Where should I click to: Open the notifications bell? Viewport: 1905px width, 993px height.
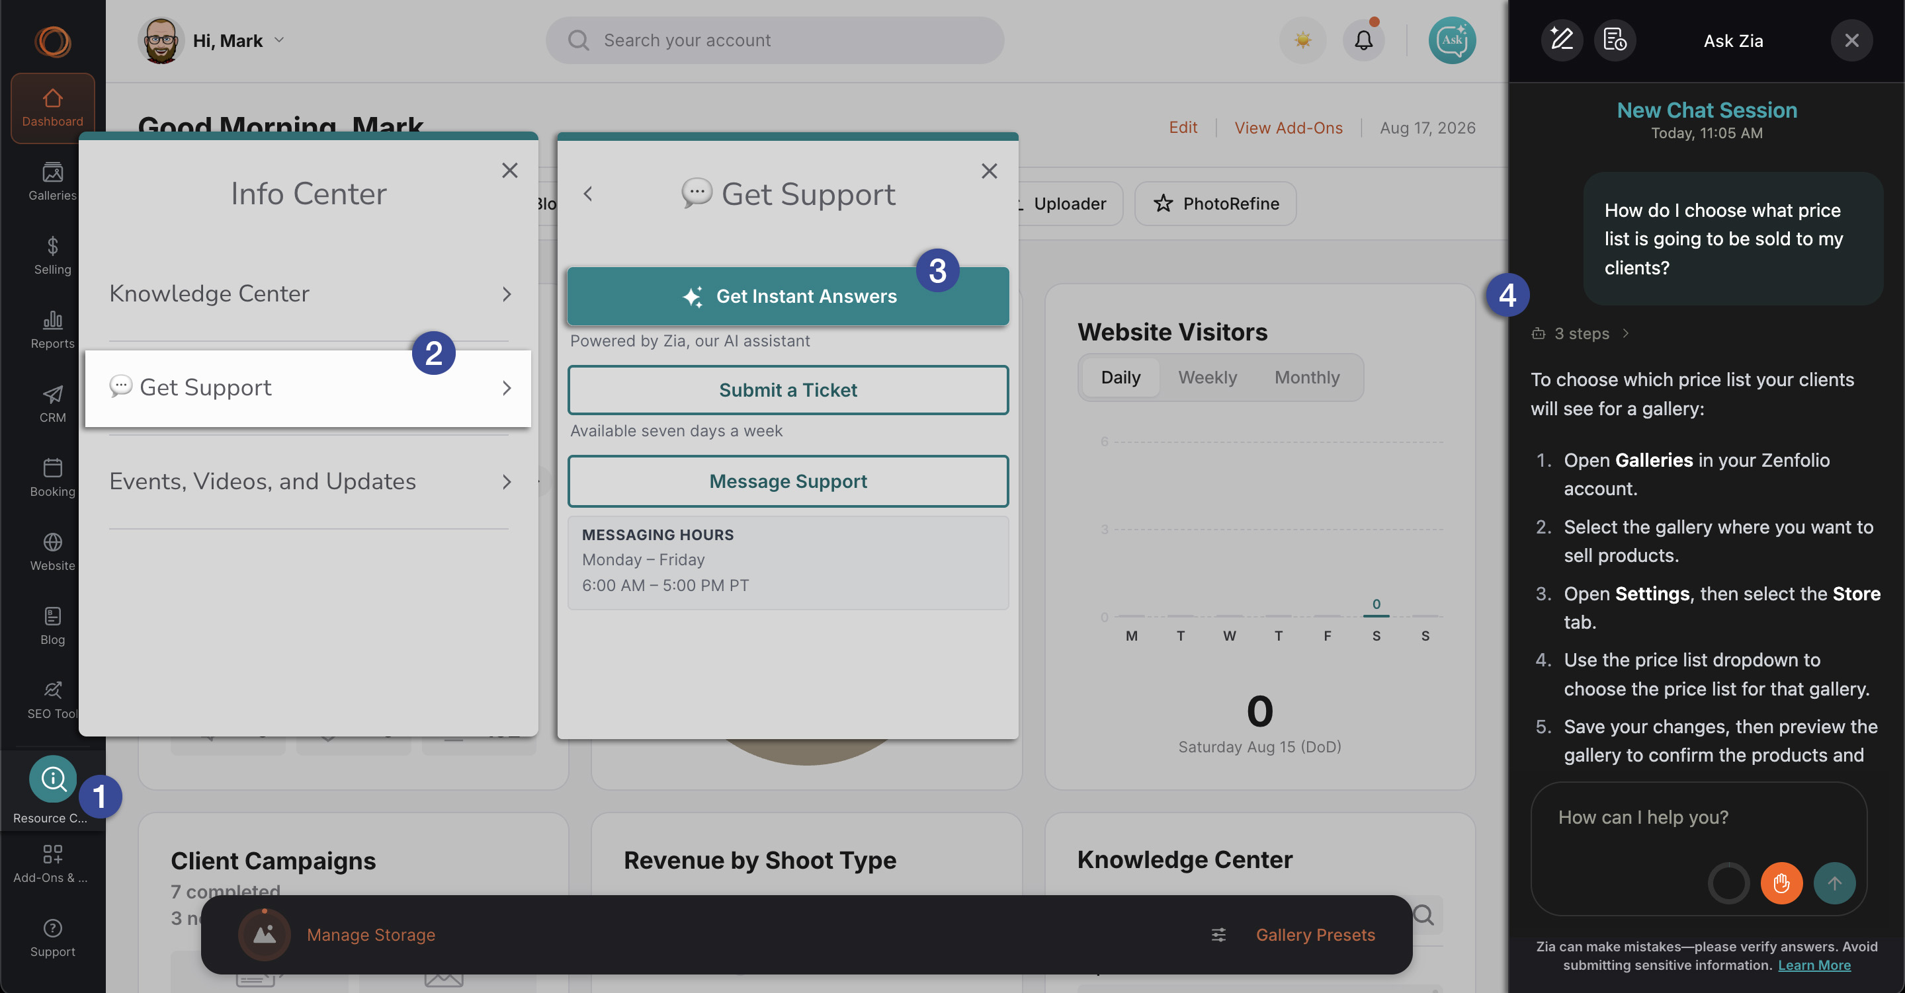(x=1363, y=40)
